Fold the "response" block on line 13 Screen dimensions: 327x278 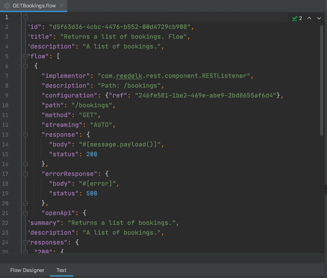pyautogui.click(x=26, y=134)
